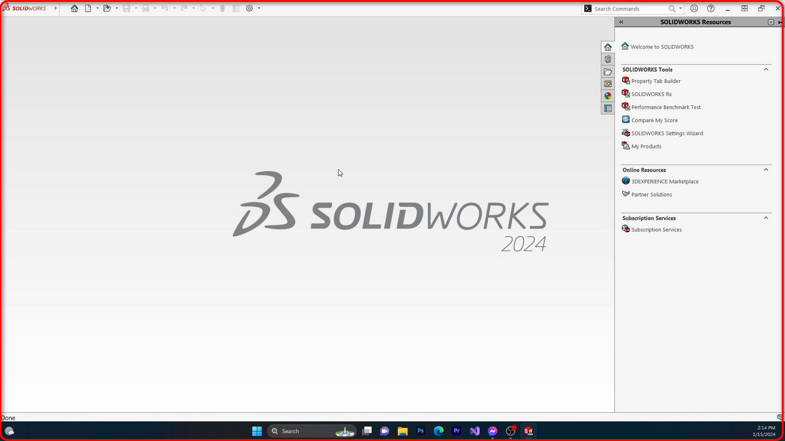
Task: Open the Appearances color ball tab
Action: [608, 96]
